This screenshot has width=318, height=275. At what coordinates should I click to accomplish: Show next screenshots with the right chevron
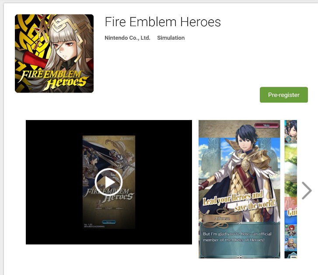307,190
